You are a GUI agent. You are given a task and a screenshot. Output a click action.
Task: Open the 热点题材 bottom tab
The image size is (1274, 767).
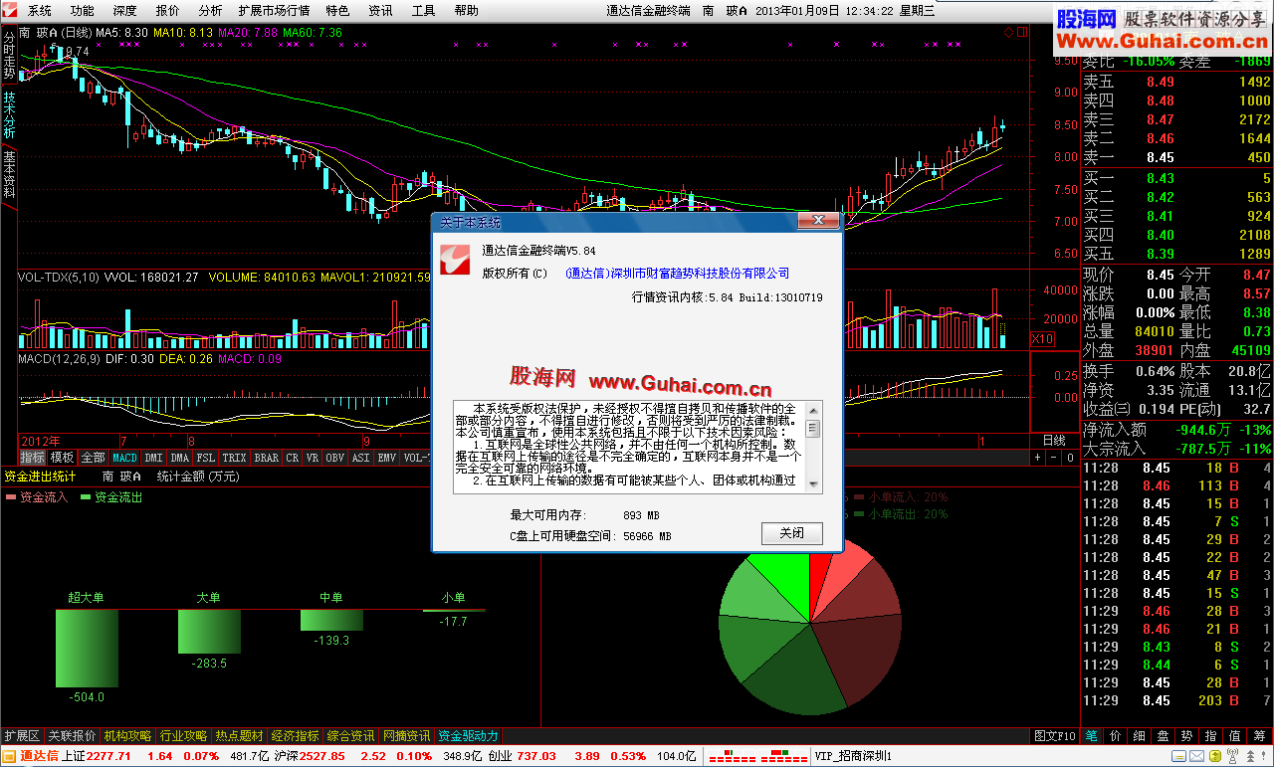(239, 736)
